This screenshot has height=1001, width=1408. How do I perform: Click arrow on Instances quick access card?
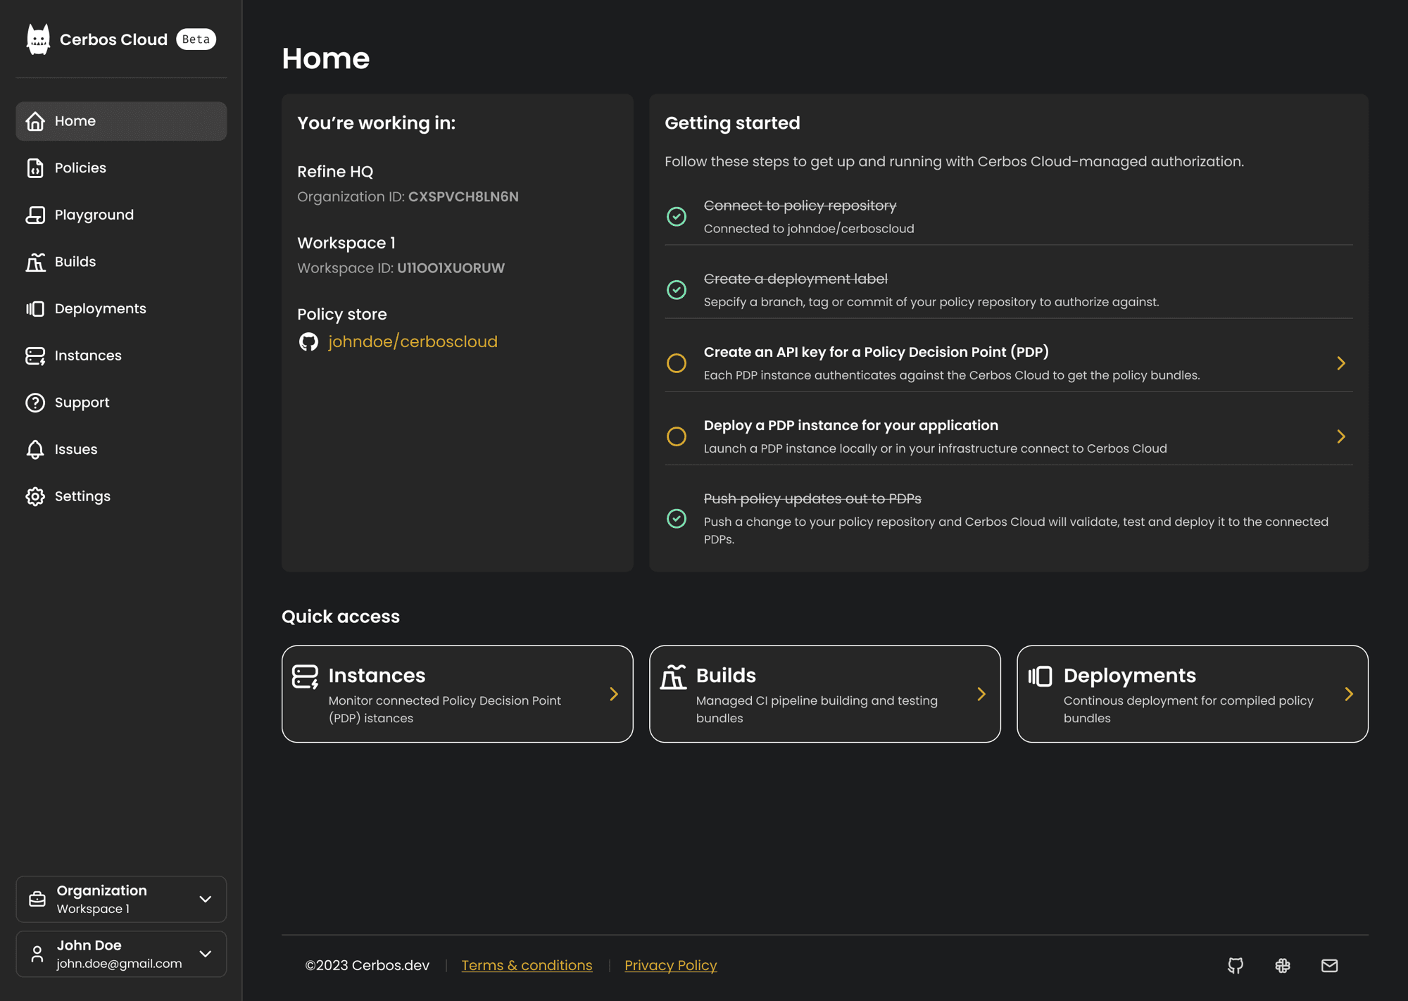point(614,694)
